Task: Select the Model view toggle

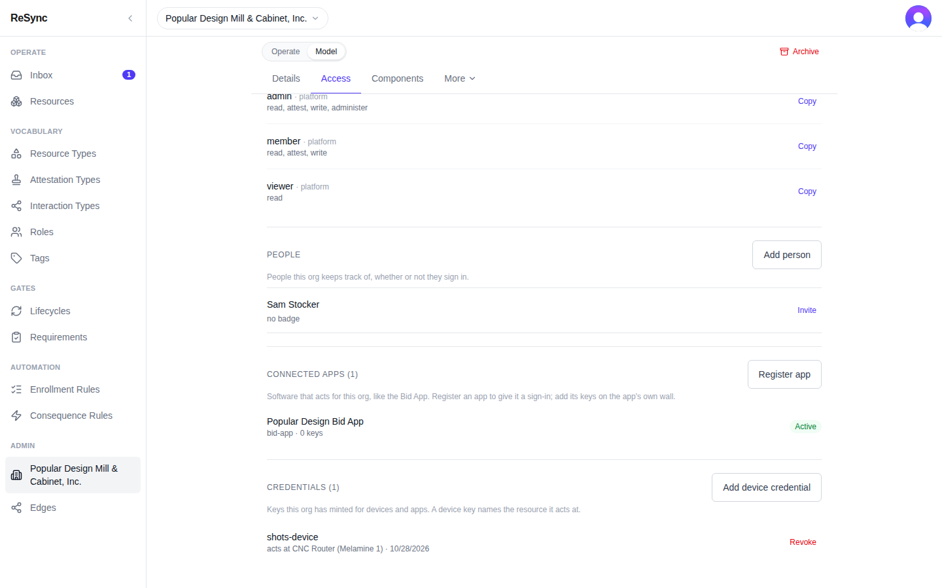Action: click(326, 52)
